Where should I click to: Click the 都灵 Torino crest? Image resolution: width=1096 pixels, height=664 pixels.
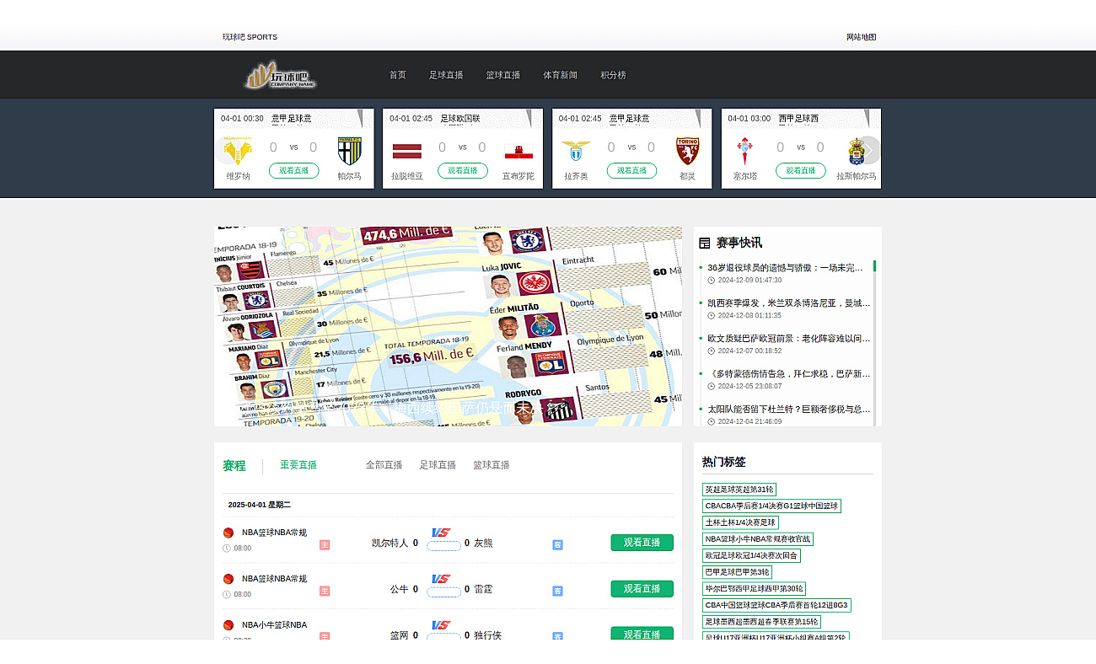[687, 151]
